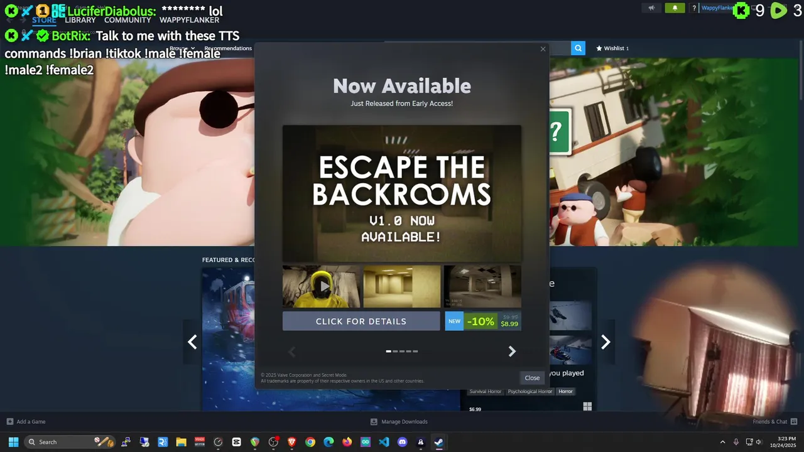Click the microphone tray icon
The height and width of the screenshot is (452, 804).
pyautogui.click(x=736, y=442)
